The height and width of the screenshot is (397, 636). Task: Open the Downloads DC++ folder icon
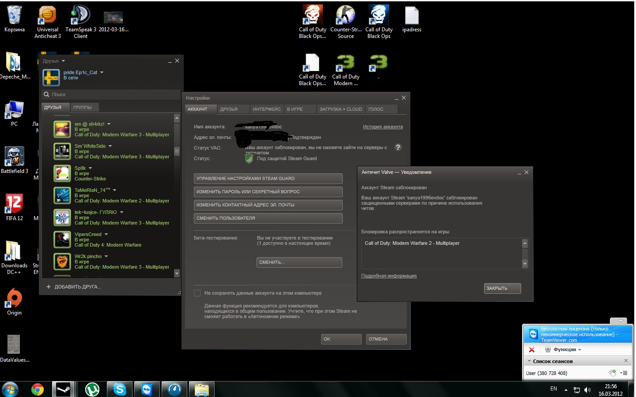tap(14, 258)
